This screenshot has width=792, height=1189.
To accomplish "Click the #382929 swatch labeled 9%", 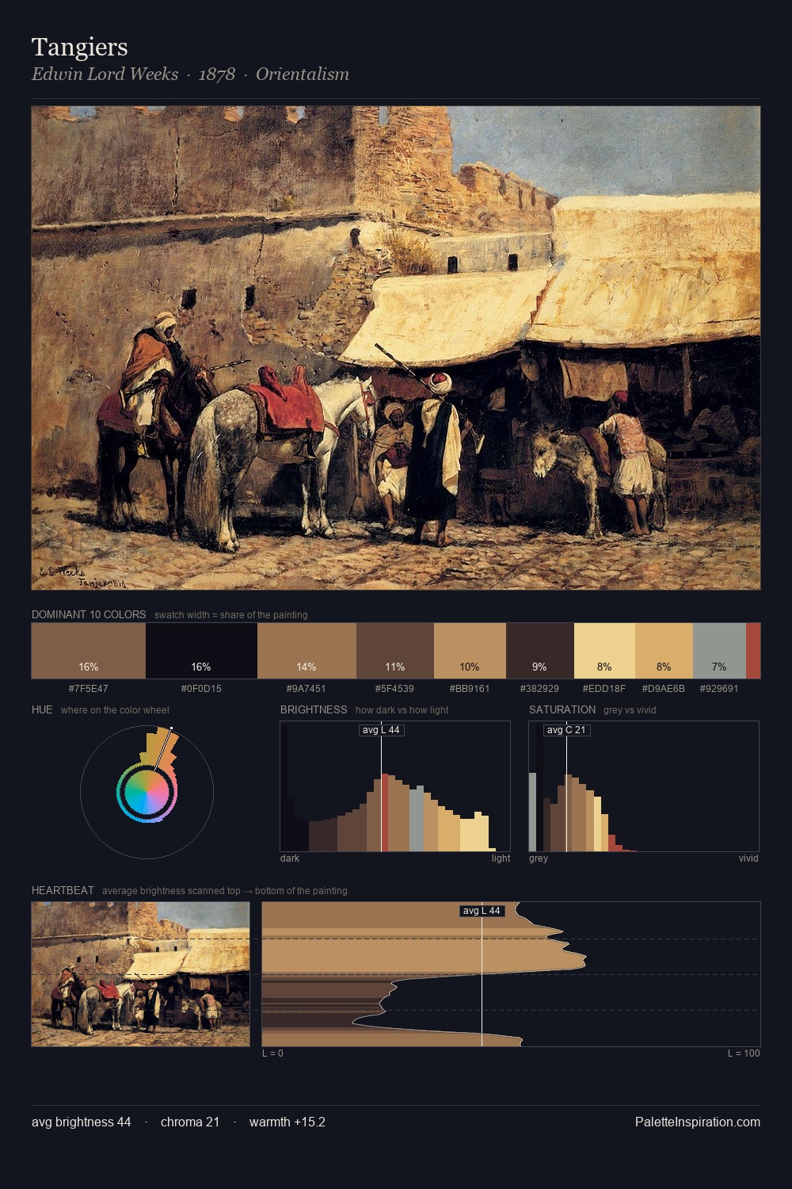I will pyautogui.click(x=539, y=651).
